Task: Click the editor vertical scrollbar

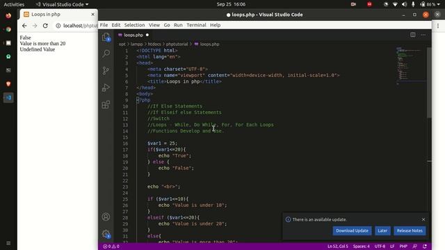Action: [x=429, y=82]
